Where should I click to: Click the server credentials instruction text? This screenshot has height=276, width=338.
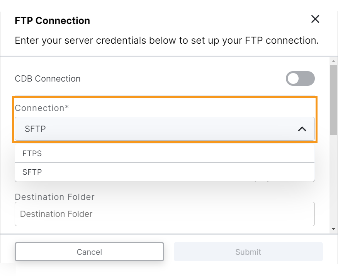click(166, 41)
